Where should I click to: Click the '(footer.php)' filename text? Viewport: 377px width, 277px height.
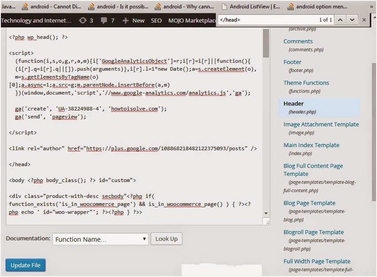(x=301, y=71)
